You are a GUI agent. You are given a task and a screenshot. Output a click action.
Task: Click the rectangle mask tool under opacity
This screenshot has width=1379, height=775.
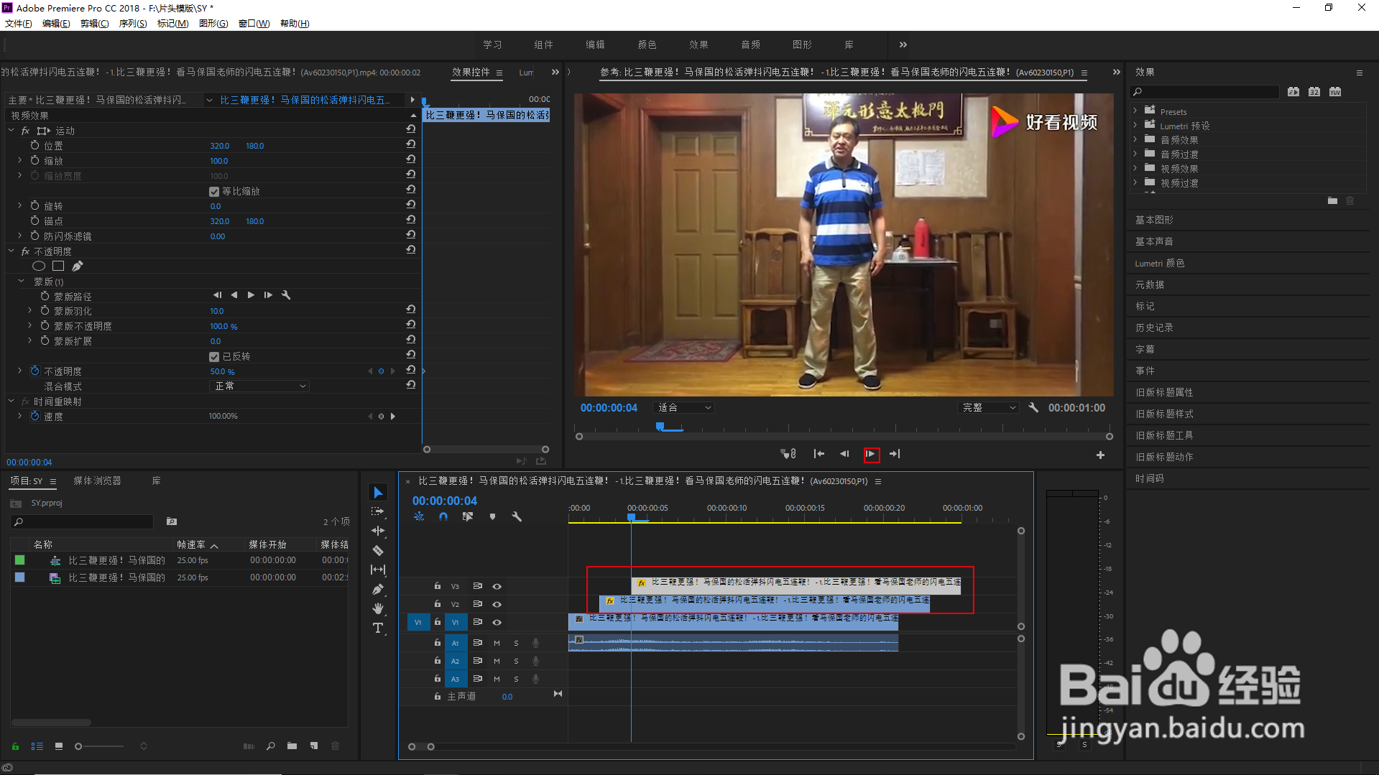coord(58,266)
